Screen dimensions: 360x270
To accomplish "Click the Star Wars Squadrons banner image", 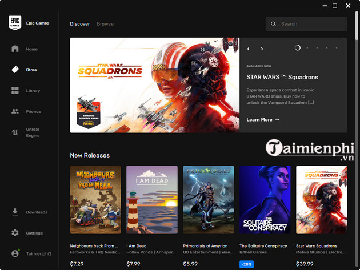I will 154,85.
